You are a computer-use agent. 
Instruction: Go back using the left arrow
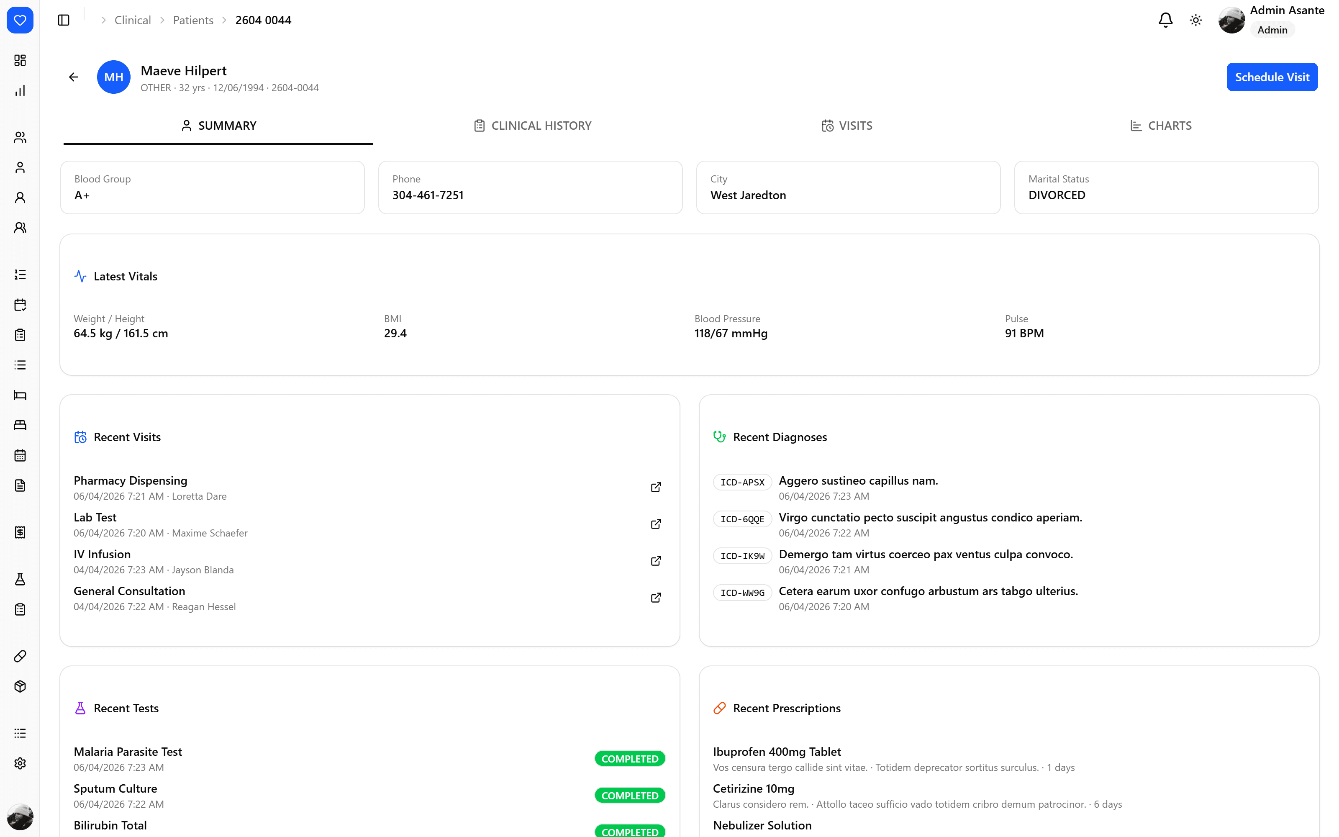[74, 77]
